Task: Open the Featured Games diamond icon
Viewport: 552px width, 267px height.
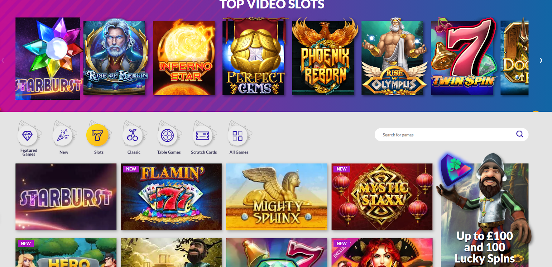Action: (27, 136)
